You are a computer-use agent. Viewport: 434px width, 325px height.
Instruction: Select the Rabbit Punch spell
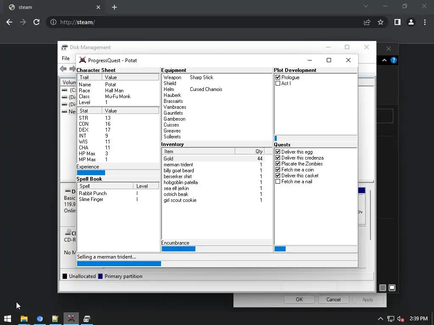pos(118,193)
